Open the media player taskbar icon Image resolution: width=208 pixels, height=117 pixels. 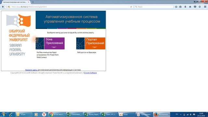(x=36, y=114)
